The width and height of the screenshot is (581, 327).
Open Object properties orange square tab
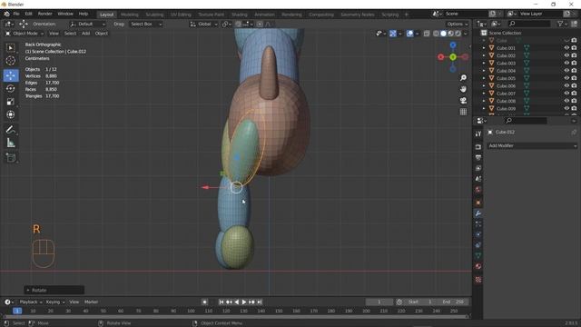point(478,203)
